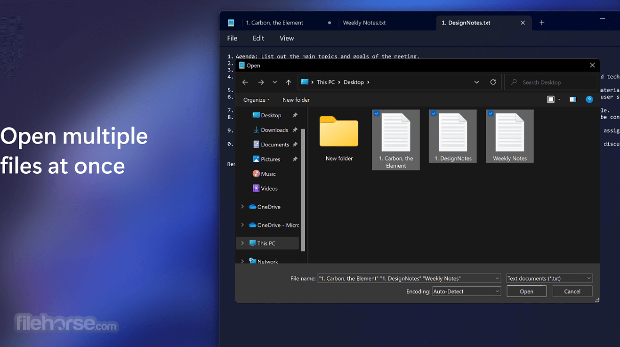Click the change view layout icon
This screenshot has height=347, width=620.
(551, 100)
